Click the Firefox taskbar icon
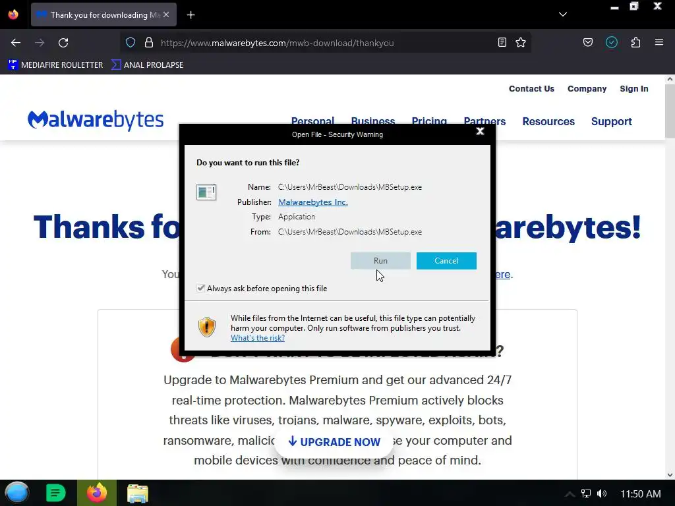The image size is (675, 506). [x=97, y=493]
